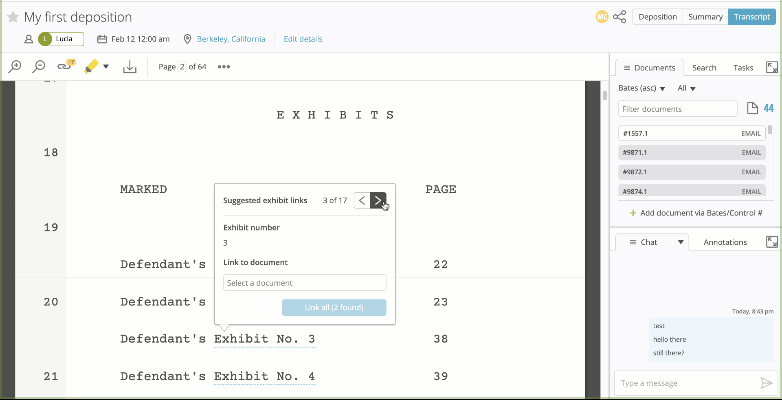This screenshot has width=782, height=400.
Task: Click the Exhibit No. 3 link
Action: [265, 339]
